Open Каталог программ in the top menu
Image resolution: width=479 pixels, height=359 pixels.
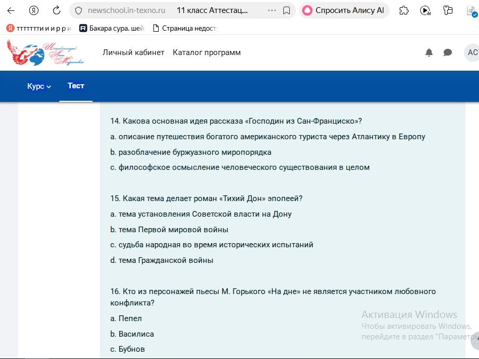click(206, 52)
